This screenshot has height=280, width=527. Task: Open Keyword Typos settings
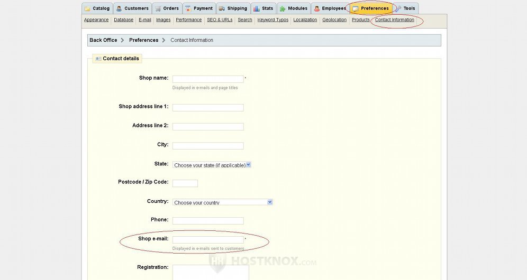point(272,20)
